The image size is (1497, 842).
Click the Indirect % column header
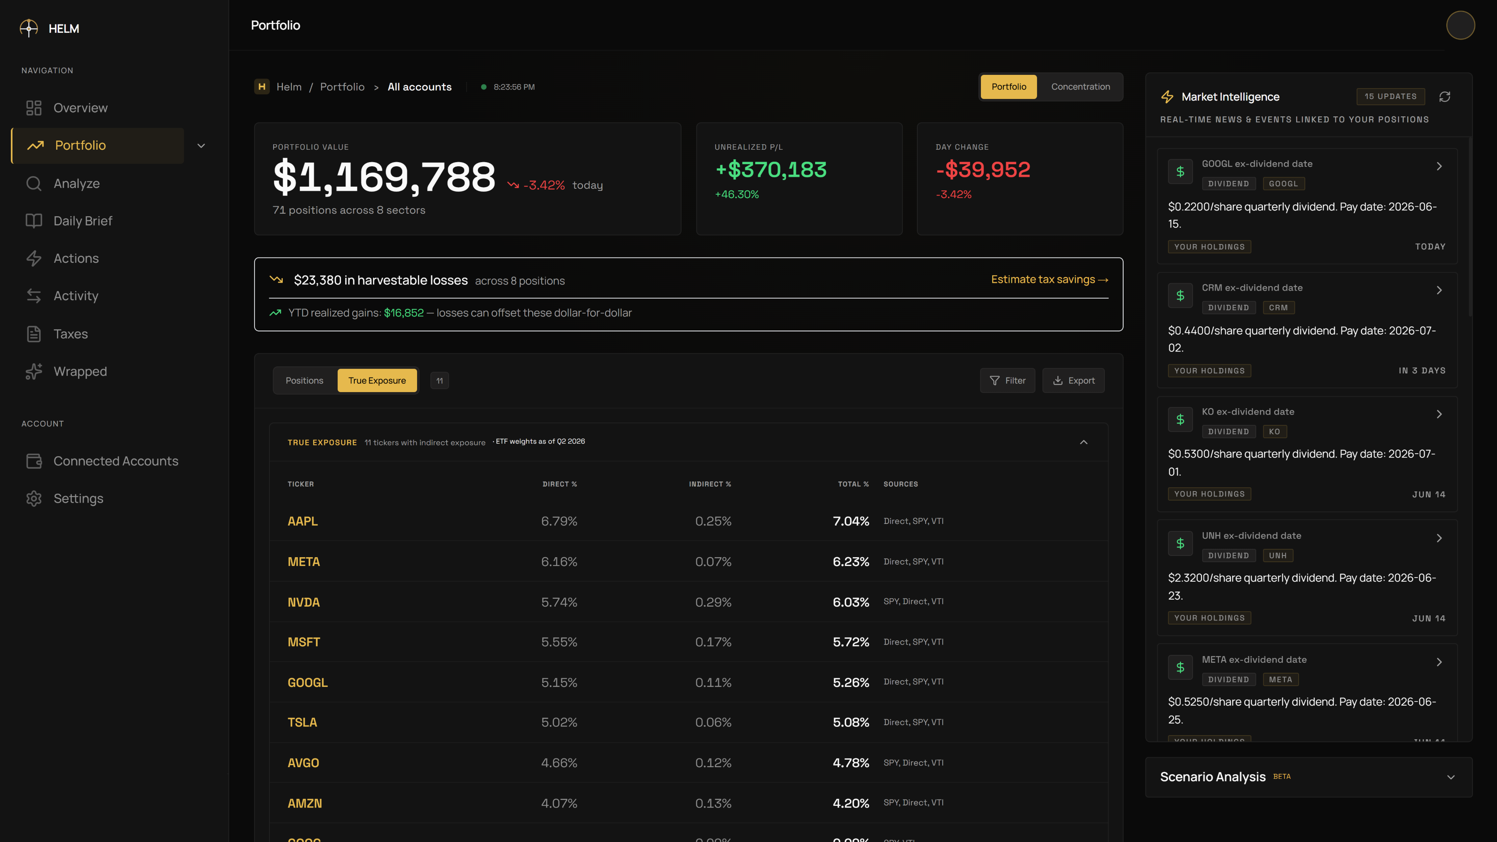point(710,484)
